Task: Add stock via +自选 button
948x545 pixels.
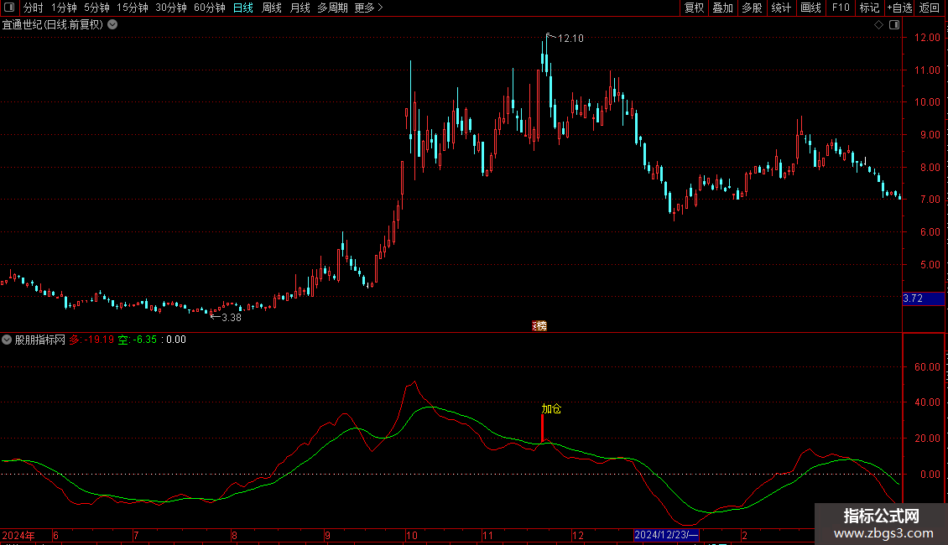Action: (x=899, y=8)
